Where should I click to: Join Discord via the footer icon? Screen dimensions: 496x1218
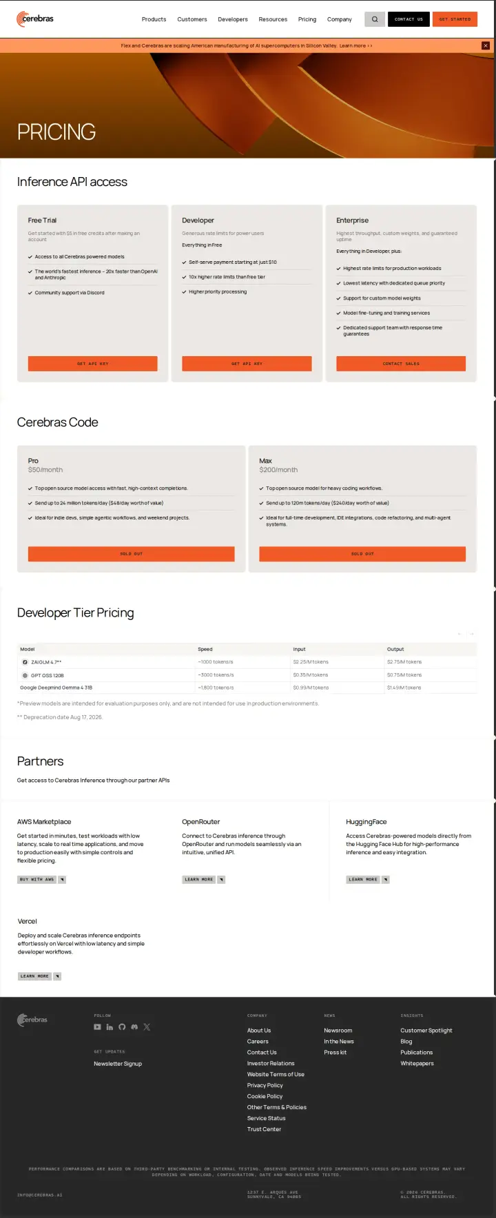click(134, 1026)
